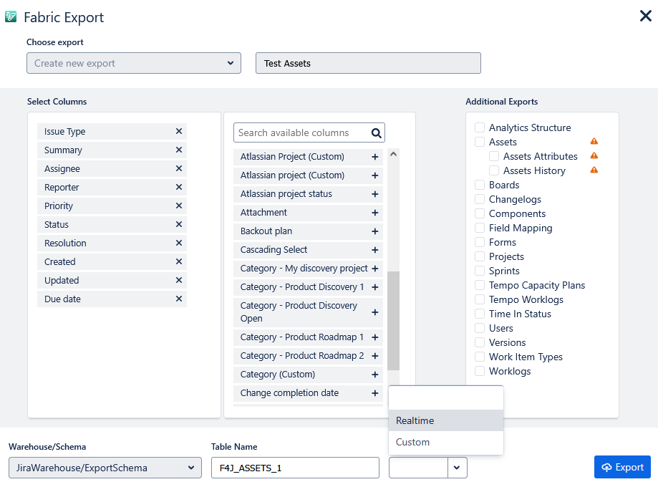Remove the Assignee selected column
Image resolution: width=658 pixels, height=492 pixels.
coord(179,169)
